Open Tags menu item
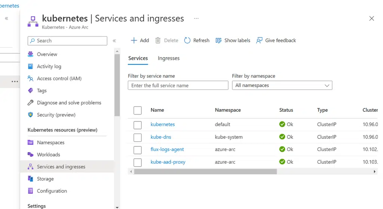Image resolution: width=383 pixels, height=209 pixels. click(42, 90)
